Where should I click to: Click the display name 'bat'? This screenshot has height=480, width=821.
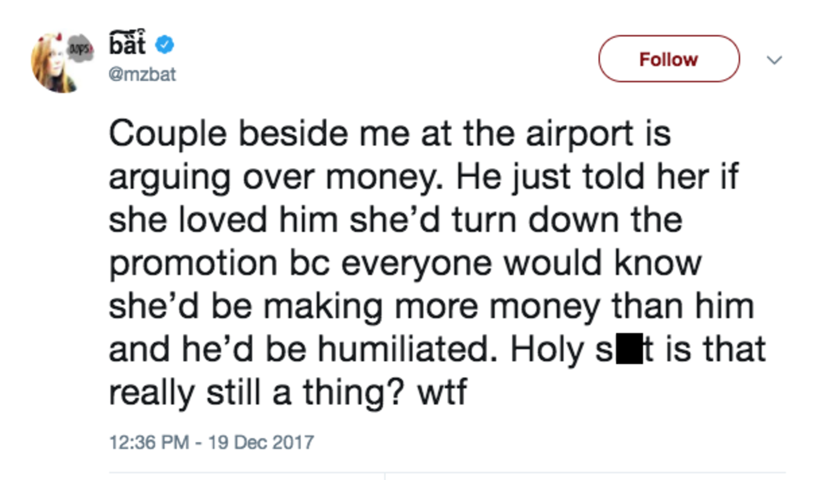point(127,43)
